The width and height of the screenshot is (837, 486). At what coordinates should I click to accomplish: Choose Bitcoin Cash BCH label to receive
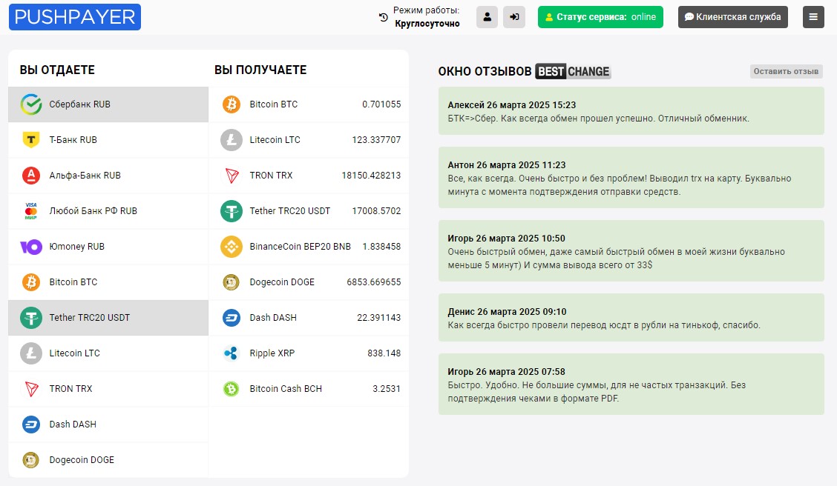tap(286, 389)
